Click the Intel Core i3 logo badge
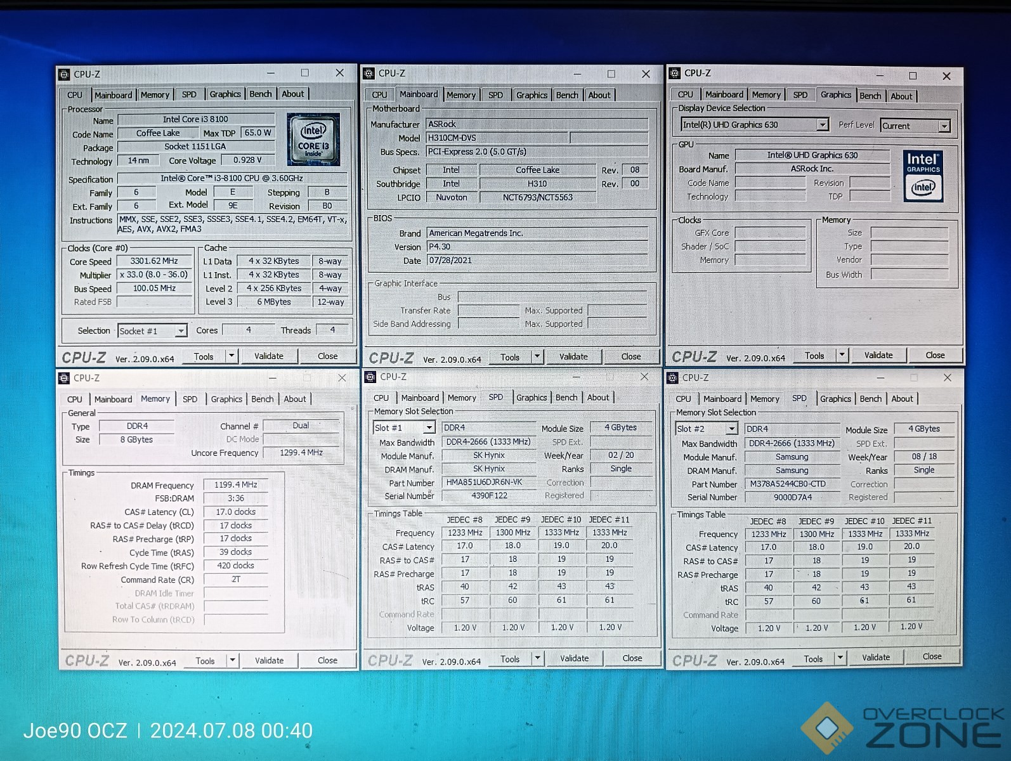 tap(313, 140)
